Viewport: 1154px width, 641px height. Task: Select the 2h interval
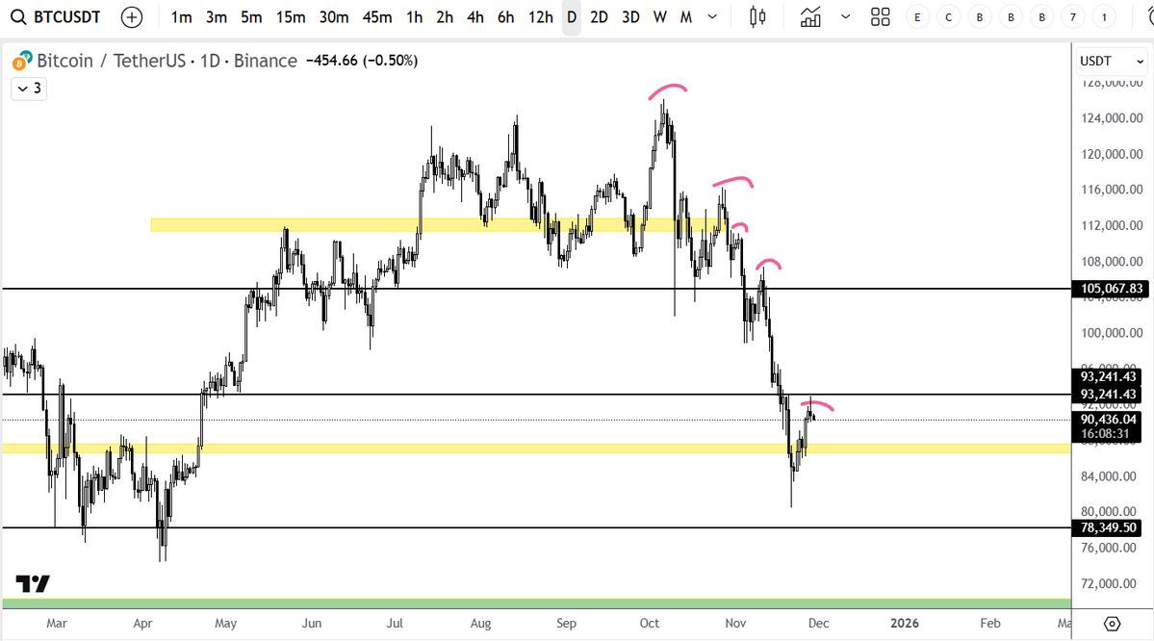coord(445,17)
